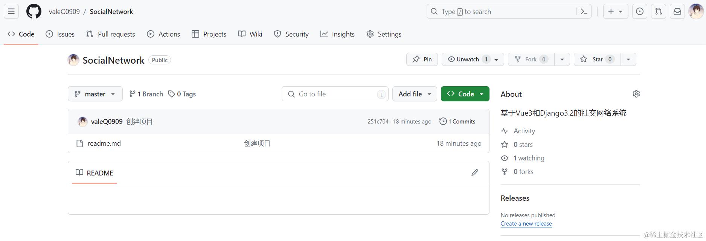Open the valeQ0909 owner link in the breadcrumb
The height and width of the screenshot is (241, 706).
click(64, 12)
